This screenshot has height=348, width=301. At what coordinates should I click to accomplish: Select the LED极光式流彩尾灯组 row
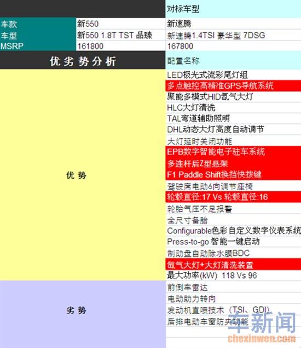(233, 75)
